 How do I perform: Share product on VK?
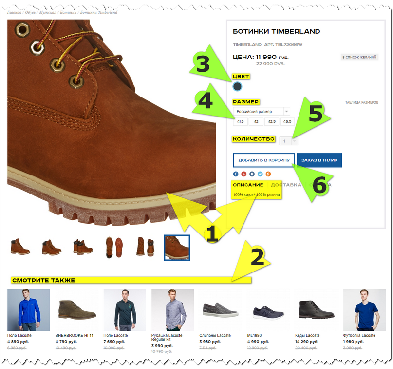pos(252,174)
